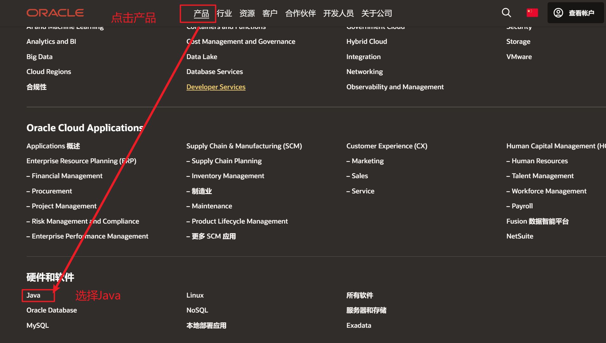Open the 客户 menu
Screen dimensions: 606x343
point(270,13)
